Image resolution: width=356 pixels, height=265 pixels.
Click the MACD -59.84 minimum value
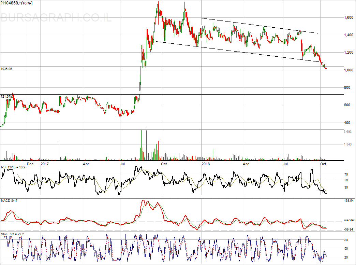348,229
